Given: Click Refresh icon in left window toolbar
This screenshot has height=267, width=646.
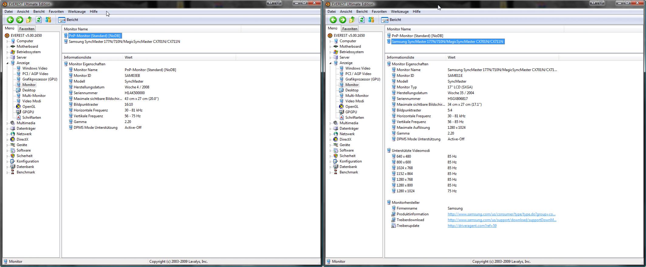Looking at the screenshot, I should (39, 20).
